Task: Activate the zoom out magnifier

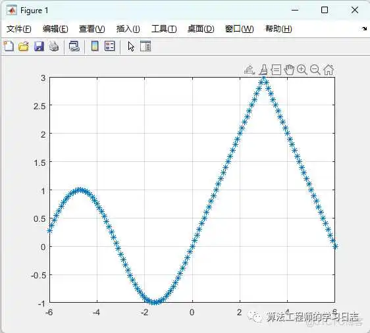Action: pyautogui.click(x=315, y=70)
